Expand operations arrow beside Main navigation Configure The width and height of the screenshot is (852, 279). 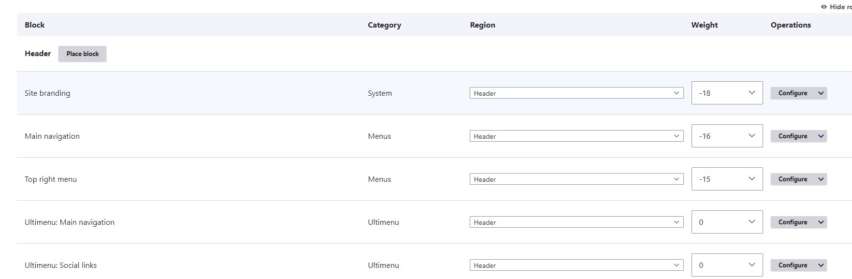[821, 136]
